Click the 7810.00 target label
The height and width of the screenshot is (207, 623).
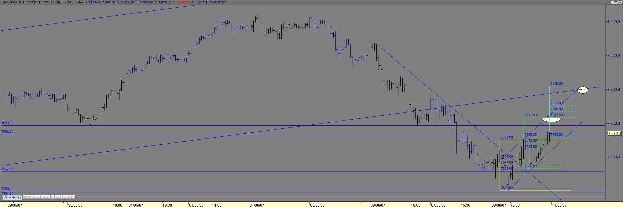click(556, 83)
